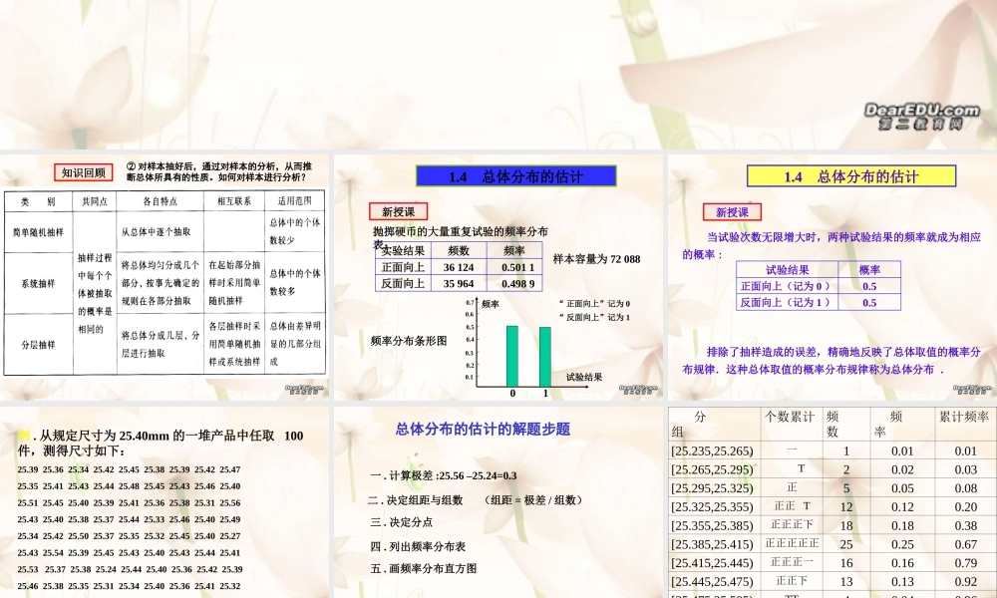Click cumulative frequency value 0.67

[965, 544]
